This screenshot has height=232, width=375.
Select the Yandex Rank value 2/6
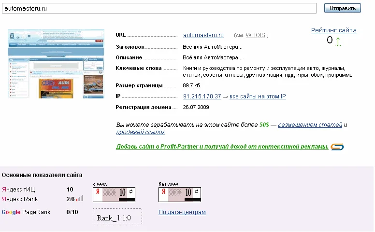tap(71, 199)
